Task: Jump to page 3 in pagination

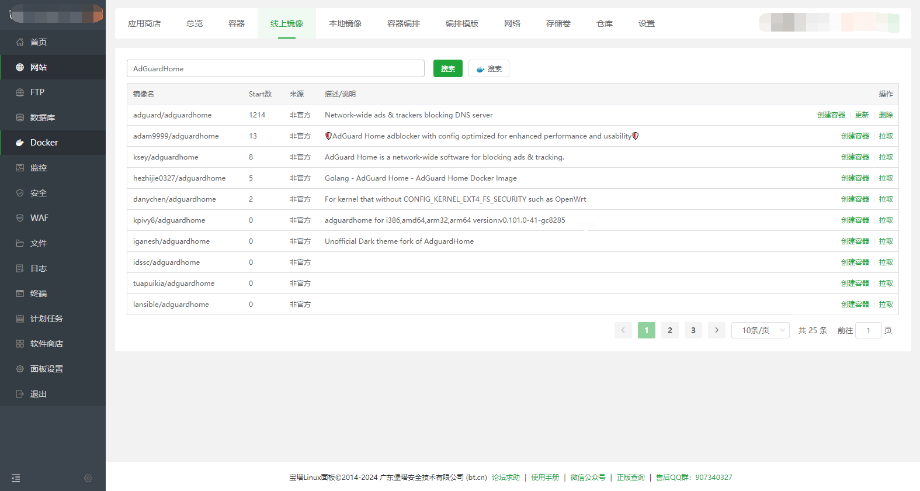Action: click(693, 330)
